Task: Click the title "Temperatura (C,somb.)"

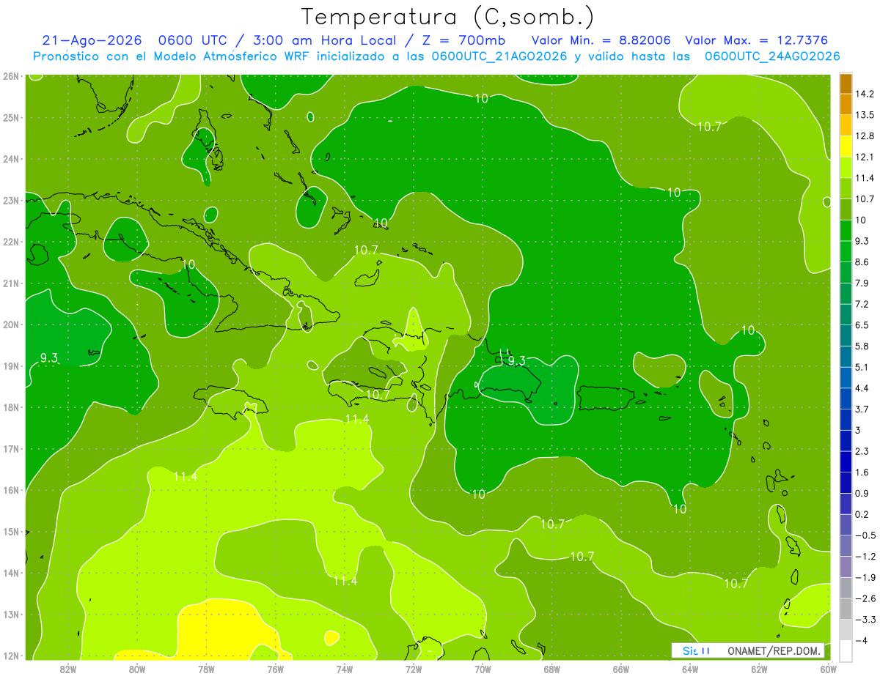Action: click(448, 17)
